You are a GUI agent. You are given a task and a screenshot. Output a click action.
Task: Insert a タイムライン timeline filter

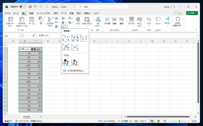tap(140, 22)
